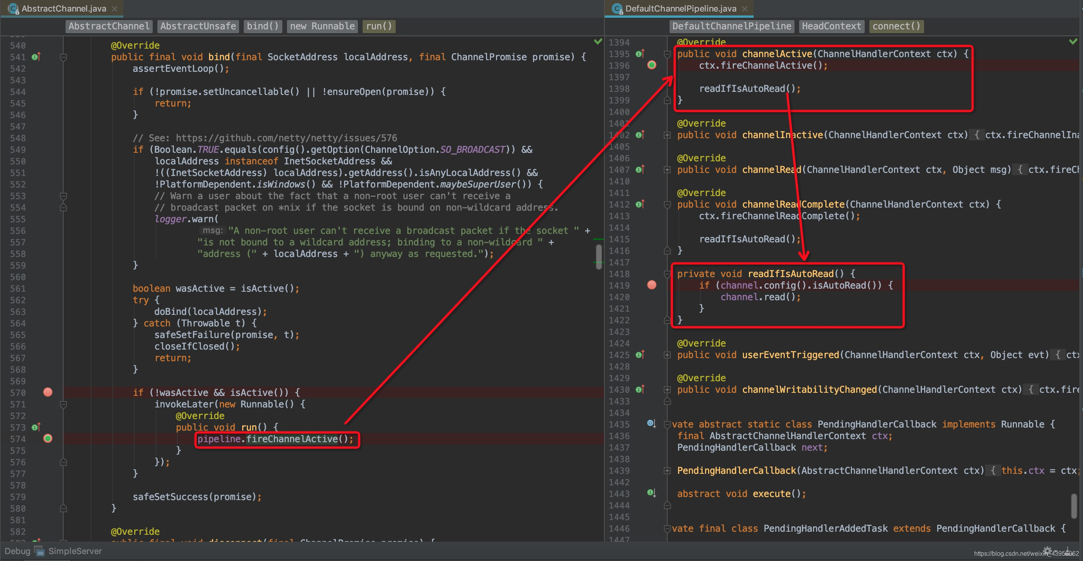Close the AbstractChannel.java tab

[114, 8]
